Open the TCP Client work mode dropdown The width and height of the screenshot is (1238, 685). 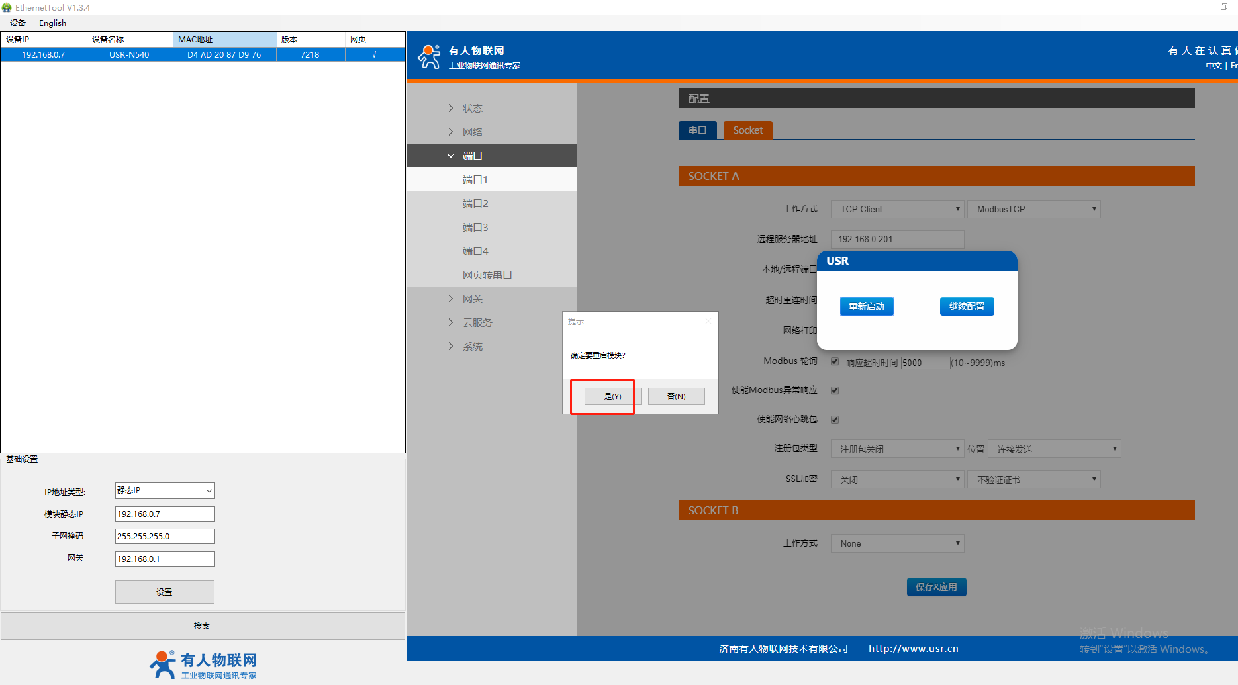(897, 209)
